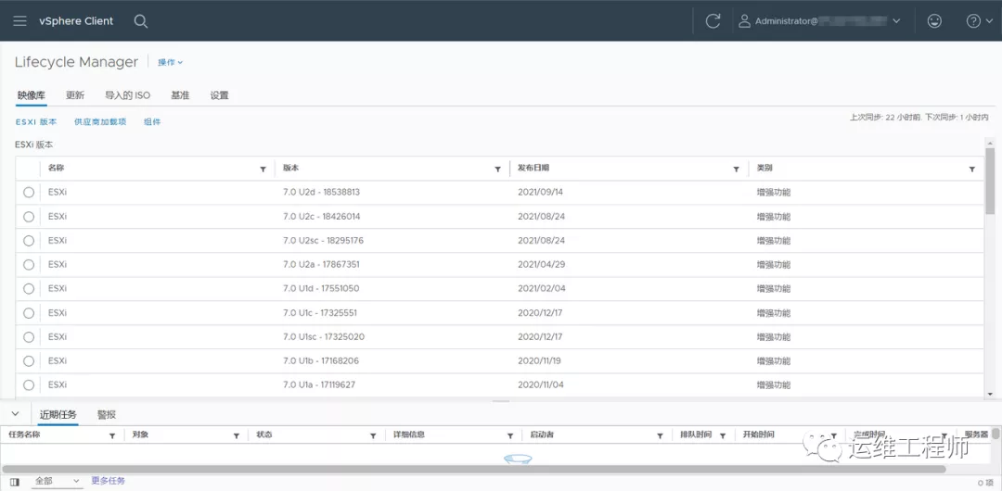Click the 更多任务 link
Viewport: 1002px width, 491px height.
coord(108,481)
